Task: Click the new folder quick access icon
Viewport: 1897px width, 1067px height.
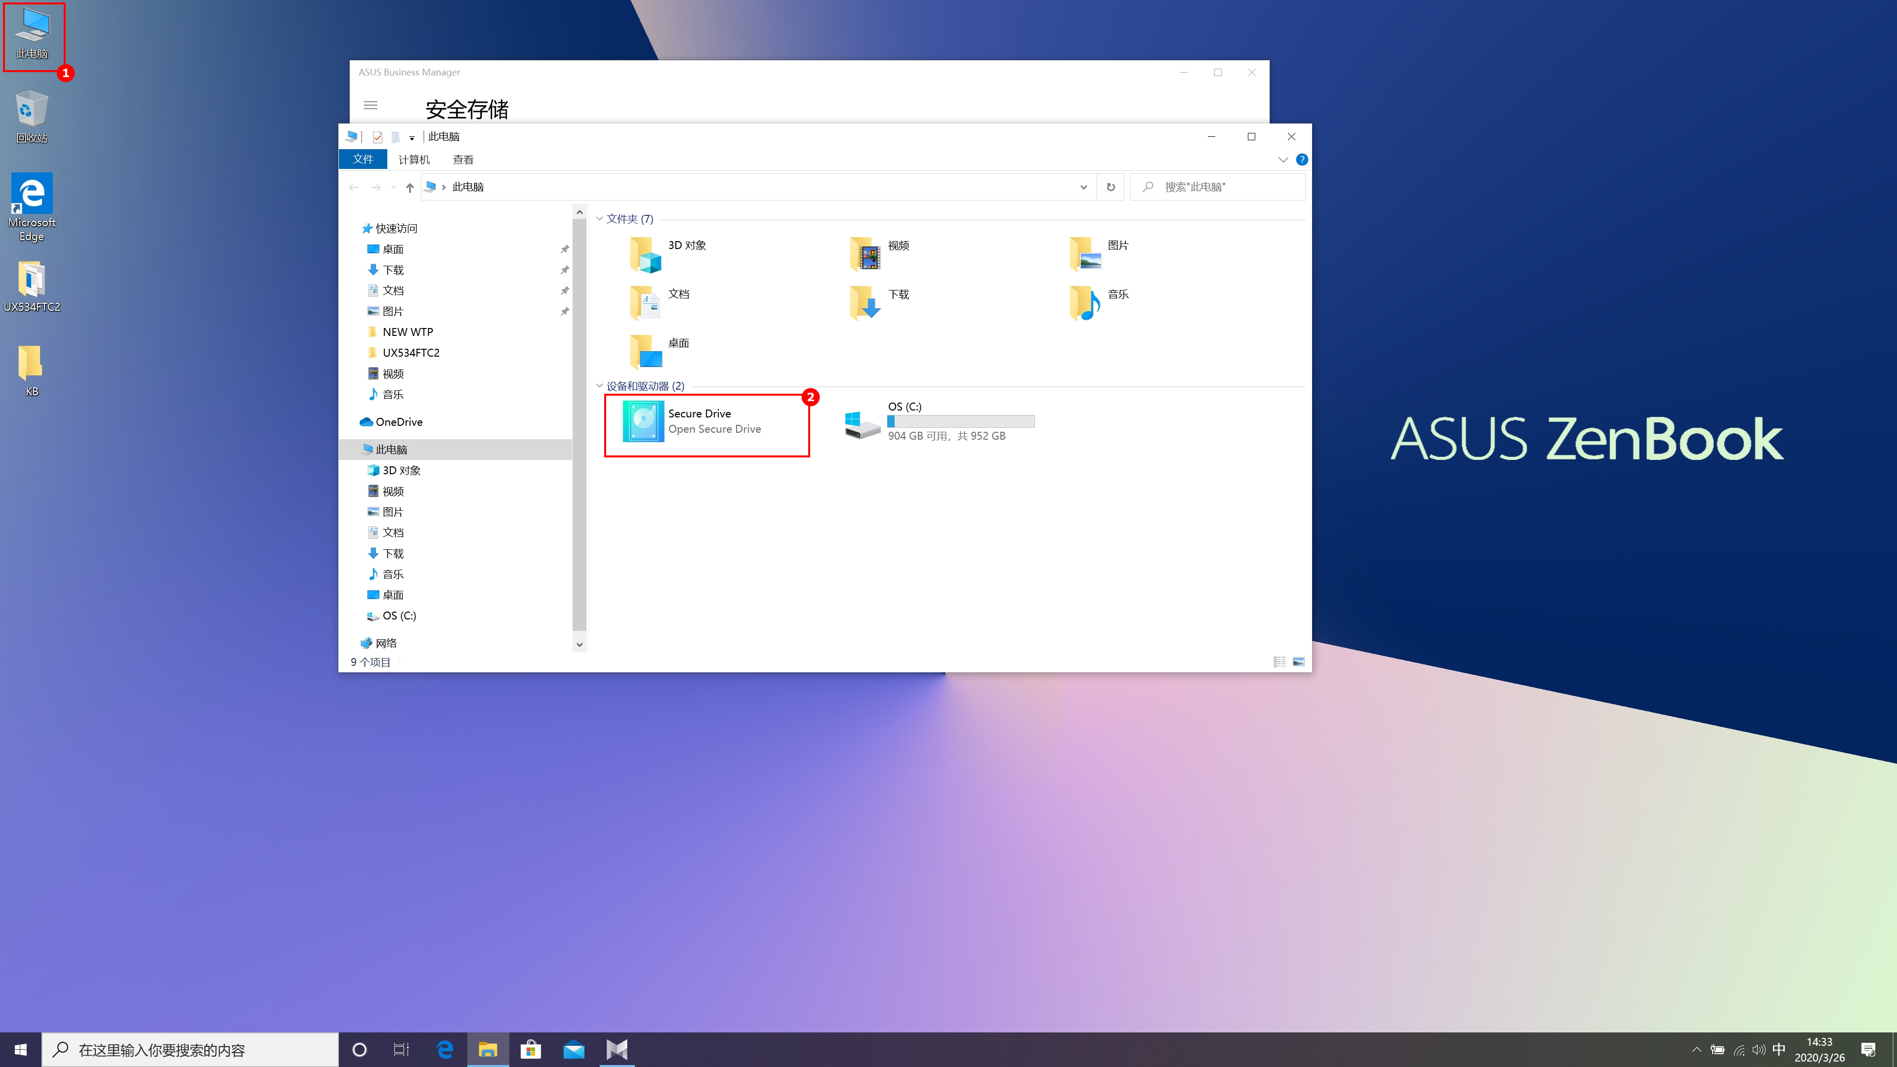Action: pos(395,137)
